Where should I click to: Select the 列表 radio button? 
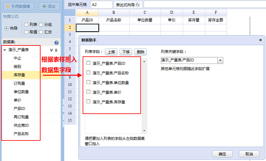click(x=26, y=25)
